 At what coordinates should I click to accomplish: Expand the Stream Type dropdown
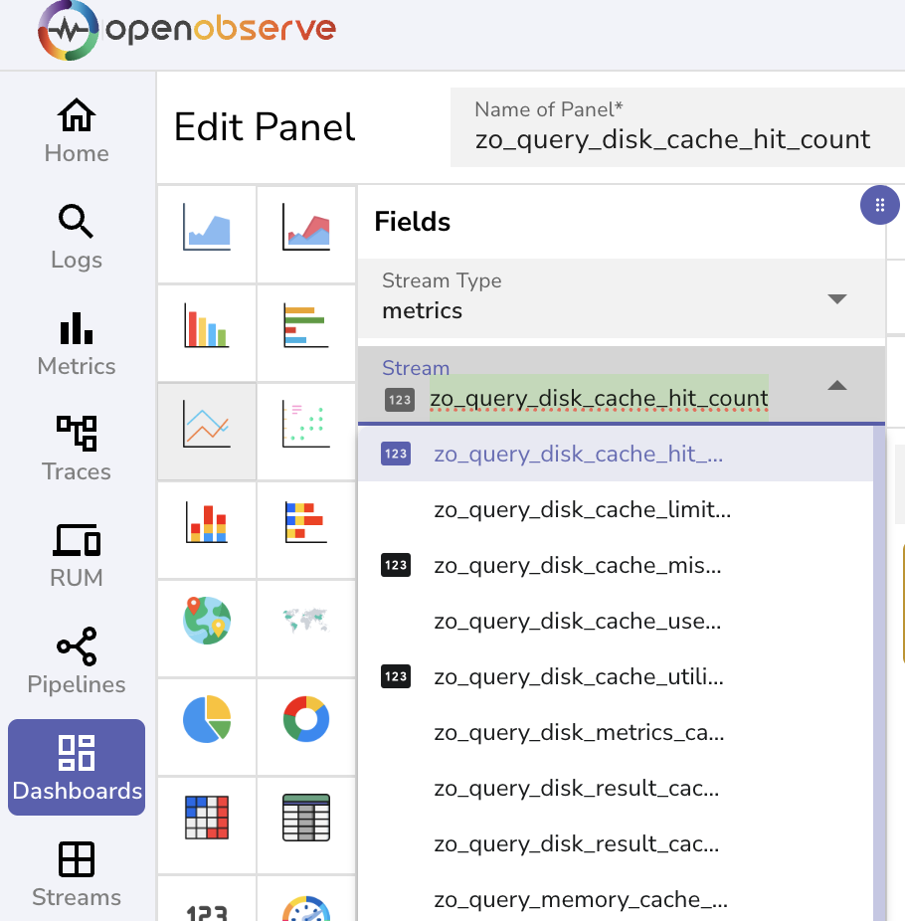836,298
